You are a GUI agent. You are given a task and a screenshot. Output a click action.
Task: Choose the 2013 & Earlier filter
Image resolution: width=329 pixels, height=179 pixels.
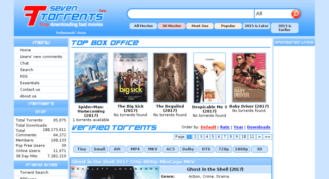tap(285, 28)
